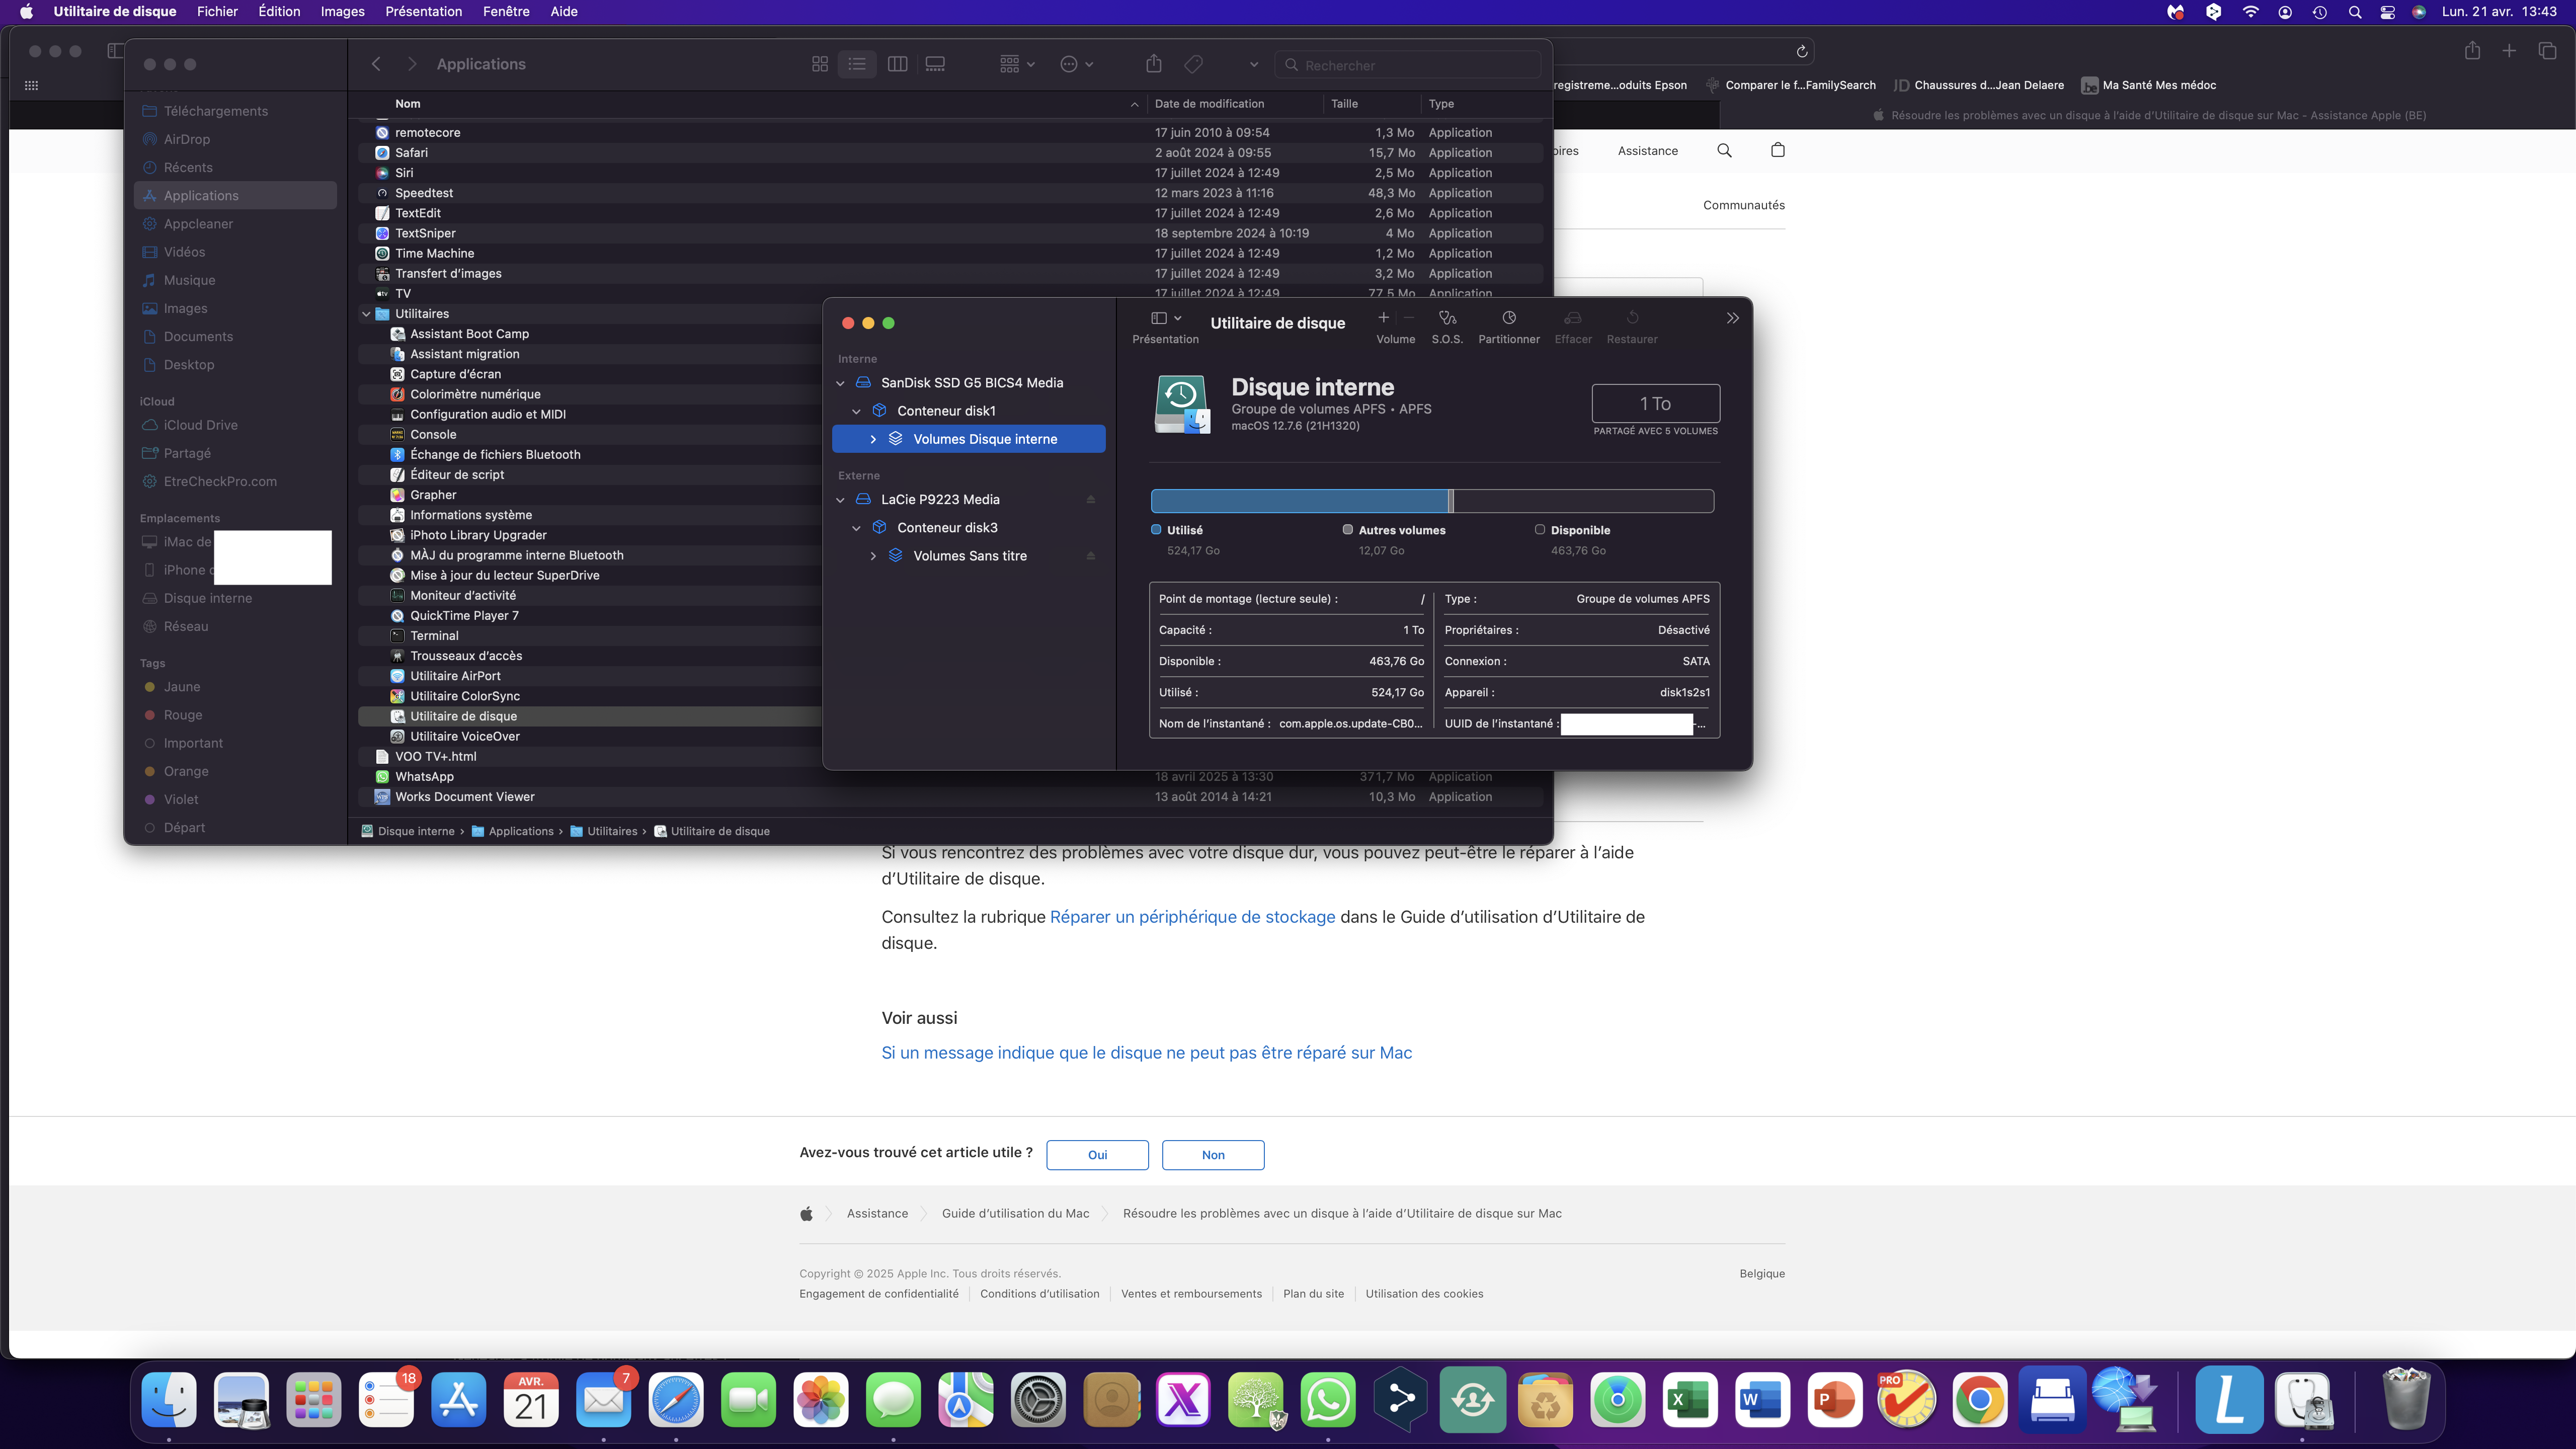The height and width of the screenshot is (1449, 2576).
Task: Expand Volumes Sans titre in sidebar
Action: pyautogui.click(x=873, y=556)
